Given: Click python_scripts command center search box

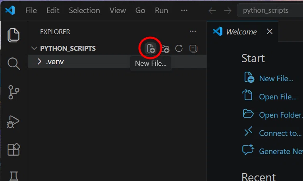Looking at the screenshot, I should [x=270, y=10].
